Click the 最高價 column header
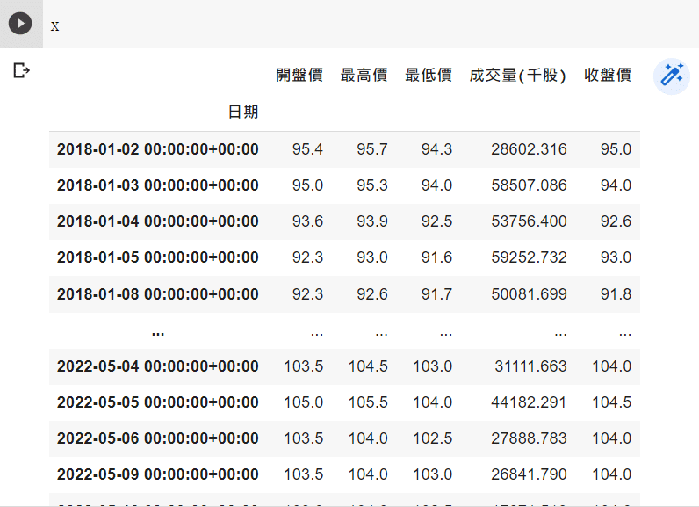Screen dimensions: 699x507 [364, 76]
